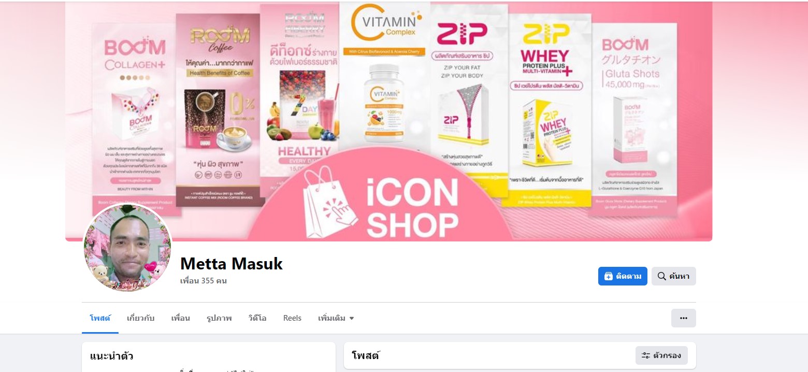Switch to the Reels tab

(x=292, y=318)
